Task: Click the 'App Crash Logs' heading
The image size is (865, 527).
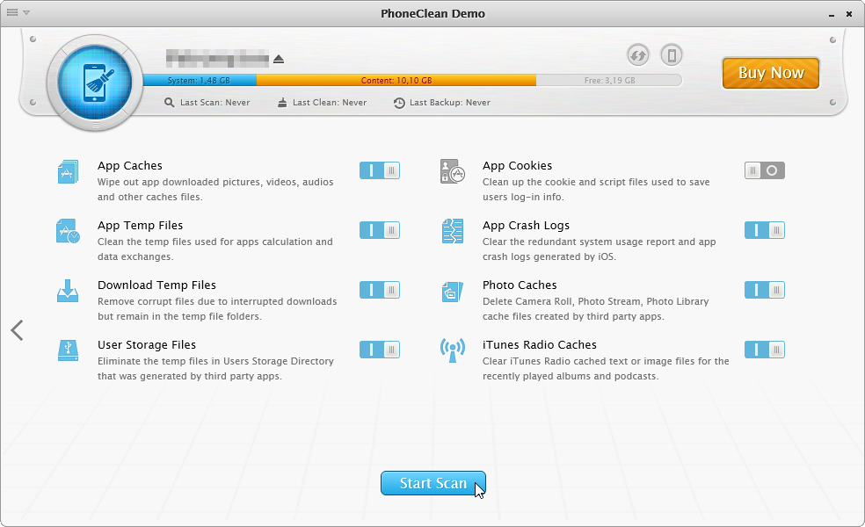Action: 527,225
